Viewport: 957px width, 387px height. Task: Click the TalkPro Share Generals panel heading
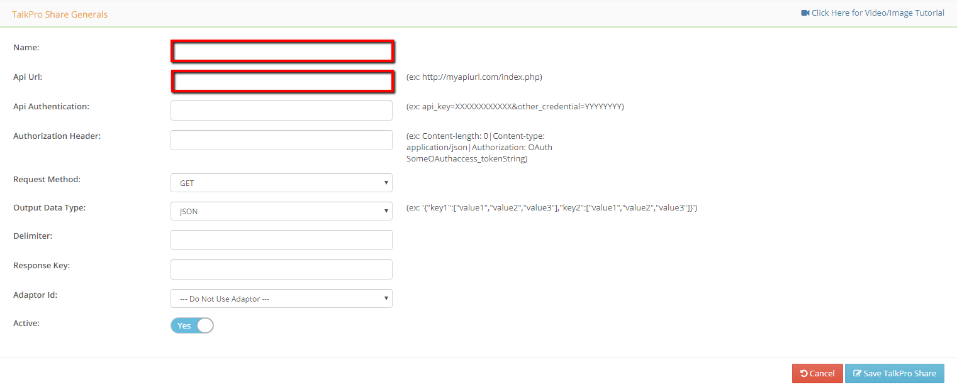pyautogui.click(x=60, y=14)
